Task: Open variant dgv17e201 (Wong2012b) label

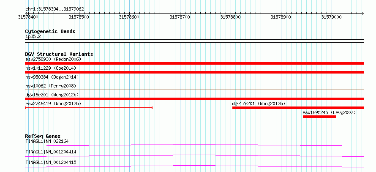Action: point(259,104)
